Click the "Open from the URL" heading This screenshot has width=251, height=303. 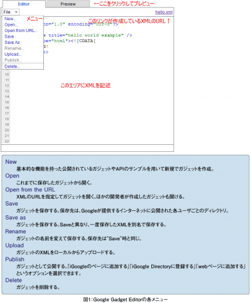pos(30,189)
